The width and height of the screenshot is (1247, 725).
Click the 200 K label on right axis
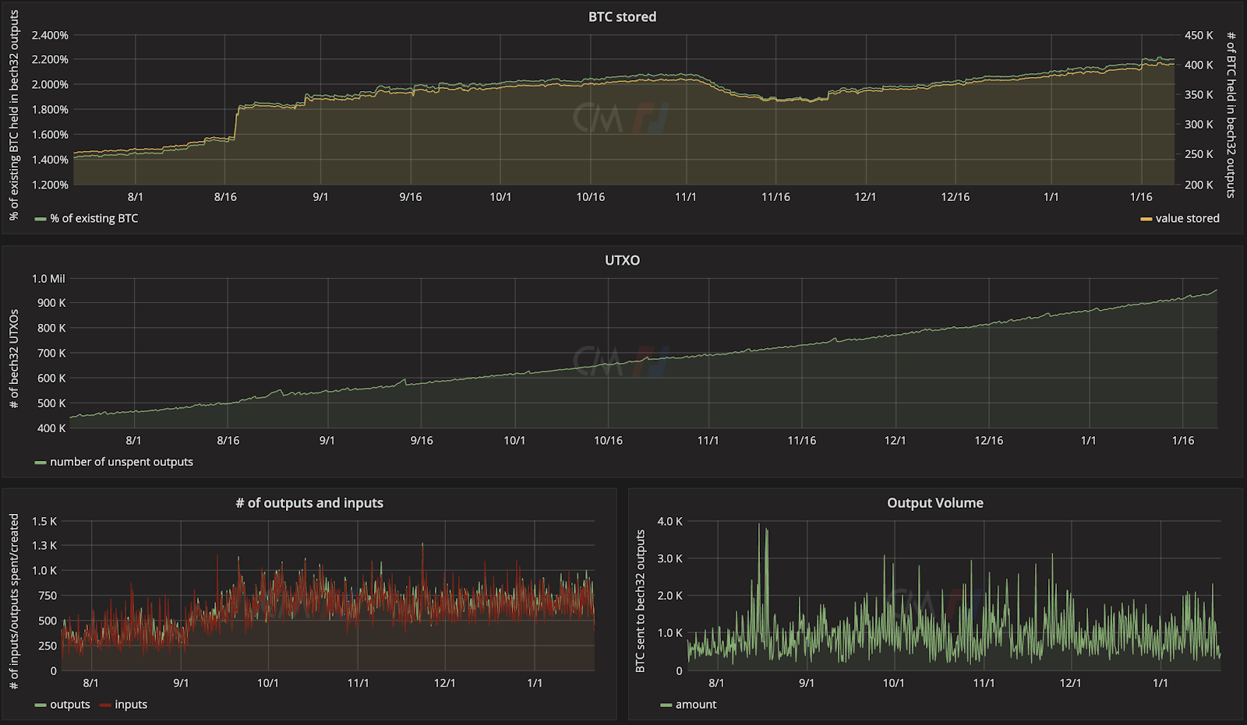point(1199,185)
